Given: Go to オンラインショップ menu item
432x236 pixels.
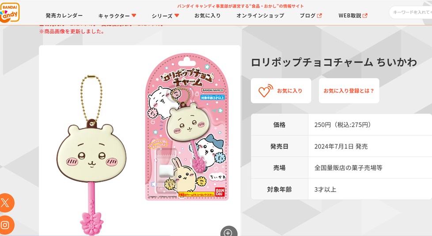Looking at the screenshot, I should tap(260, 16).
